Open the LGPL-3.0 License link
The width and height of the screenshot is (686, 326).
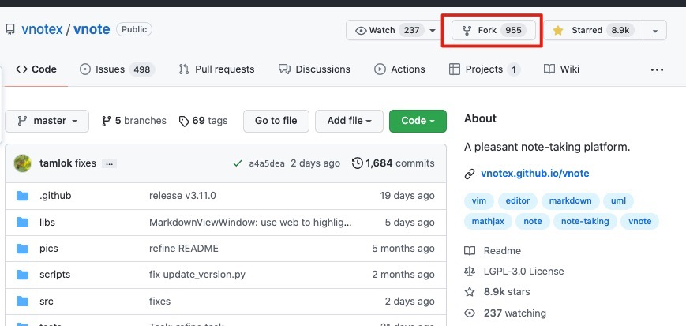(x=514, y=272)
